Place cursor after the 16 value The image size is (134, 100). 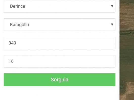pyautogui.click(x=14, y=61)
